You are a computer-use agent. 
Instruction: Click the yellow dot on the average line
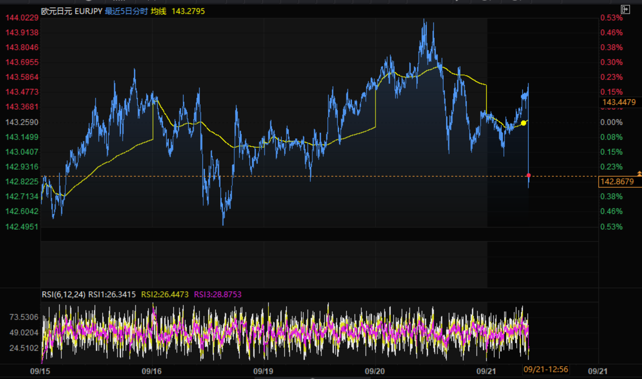(x=523, y=123)
